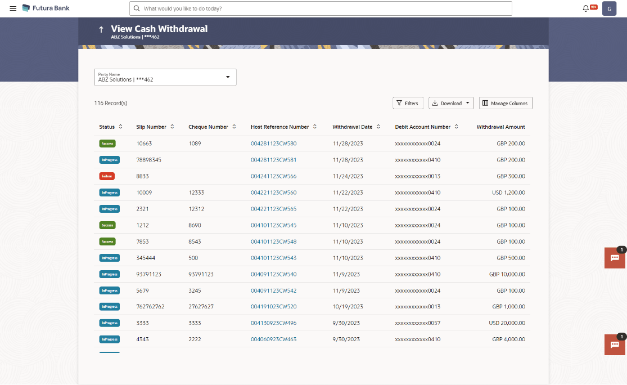627x385 pixels.
Task: Open the notifications bell
Action: coord(586,8)
